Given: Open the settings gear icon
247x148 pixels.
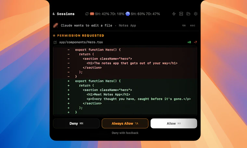Looking at the screenshot, I should (x=196, y=14).
